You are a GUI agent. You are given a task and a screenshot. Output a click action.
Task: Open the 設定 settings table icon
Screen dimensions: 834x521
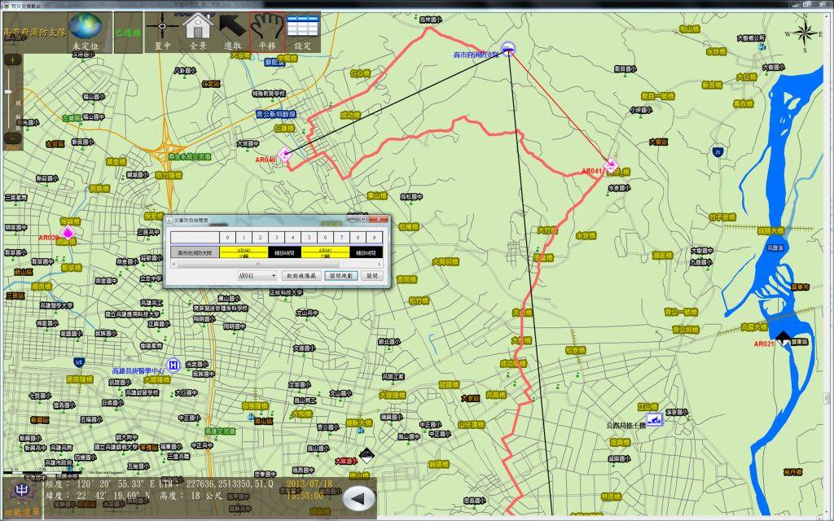[x=303, y=32]
